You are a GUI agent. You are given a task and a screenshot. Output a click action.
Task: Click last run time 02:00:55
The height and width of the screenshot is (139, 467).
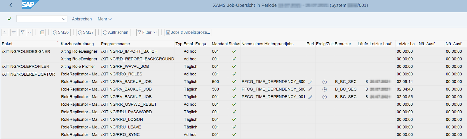tap(405, 97)
